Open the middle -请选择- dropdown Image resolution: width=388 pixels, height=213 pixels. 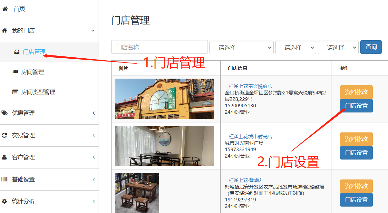(x=295, y=47)
